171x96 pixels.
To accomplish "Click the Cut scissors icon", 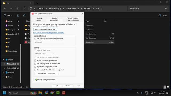I will [18, 15].
